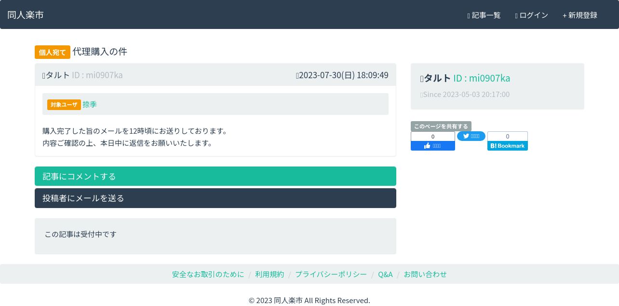Image resolution: width=619 pixels, height=306 pixels.
Task: Open プライバシーポリシー footer link
Action: tap(331, 274)
